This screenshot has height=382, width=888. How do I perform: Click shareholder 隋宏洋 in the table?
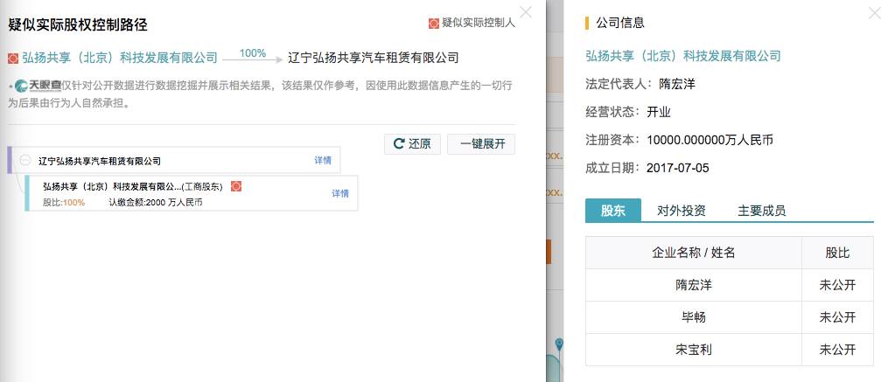coord(693,285)
